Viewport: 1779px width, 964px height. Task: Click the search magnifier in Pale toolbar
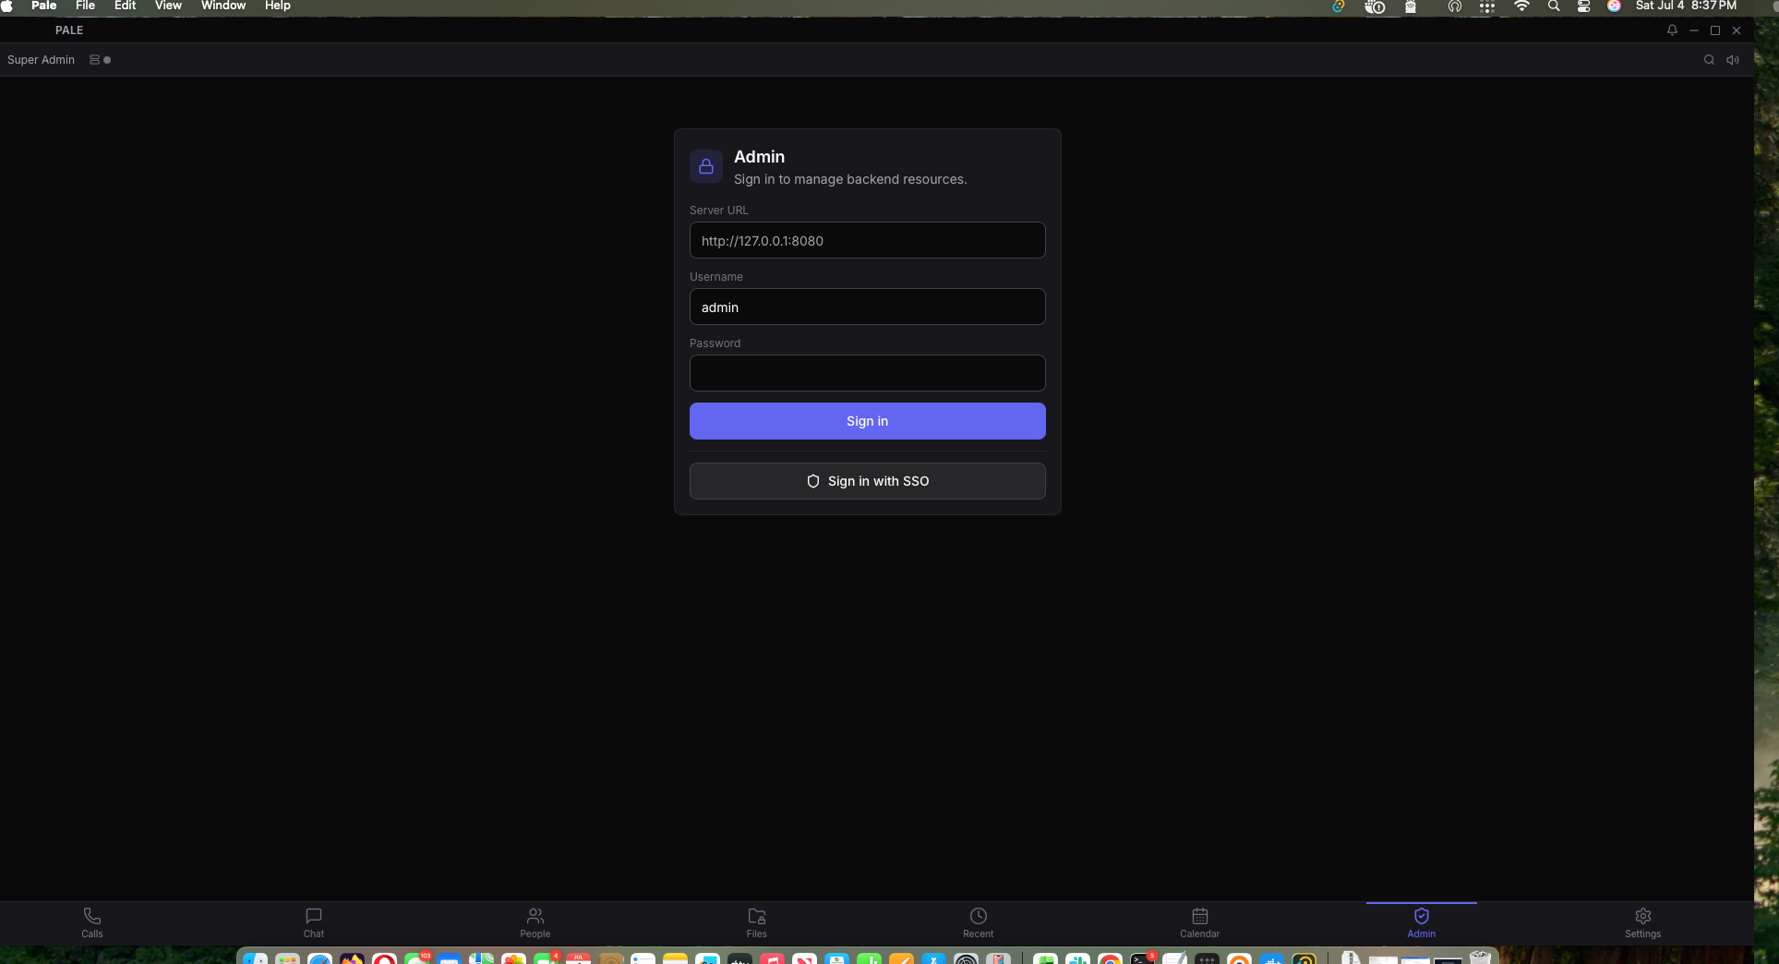point(1709,60)
